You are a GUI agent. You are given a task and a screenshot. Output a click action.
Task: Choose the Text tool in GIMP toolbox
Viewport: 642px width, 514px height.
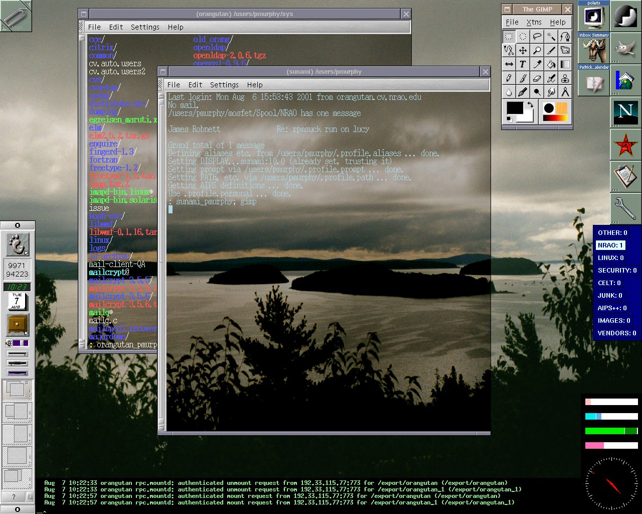coord(523,64)
